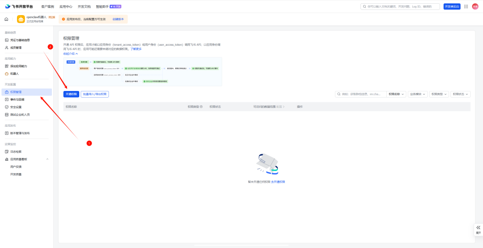Viewport: 483px width, 248px height.
Task: Focus the top documentation search field
Action: click(x=400, y=7)
